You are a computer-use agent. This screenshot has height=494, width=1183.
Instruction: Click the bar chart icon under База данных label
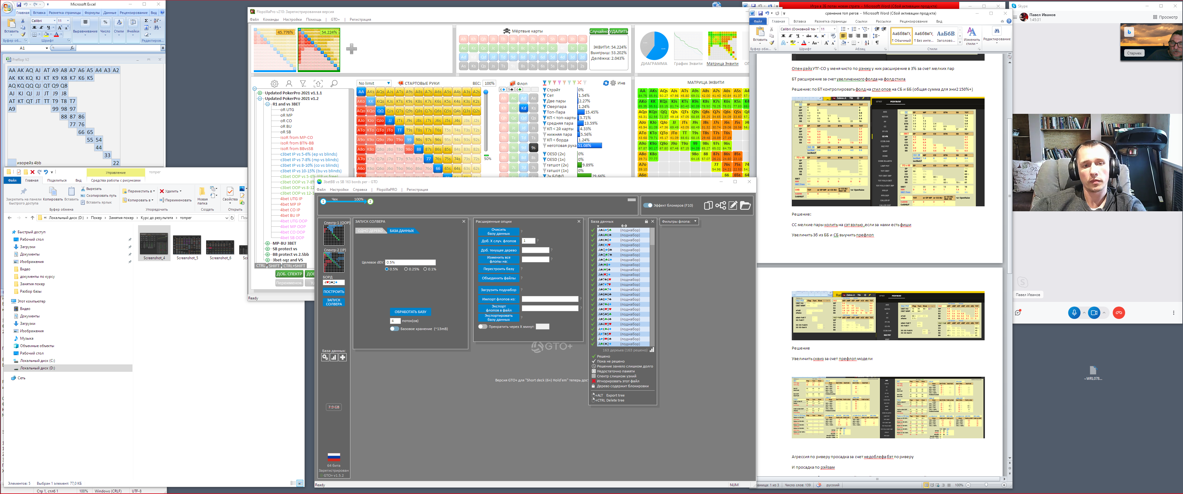[334, 357]
